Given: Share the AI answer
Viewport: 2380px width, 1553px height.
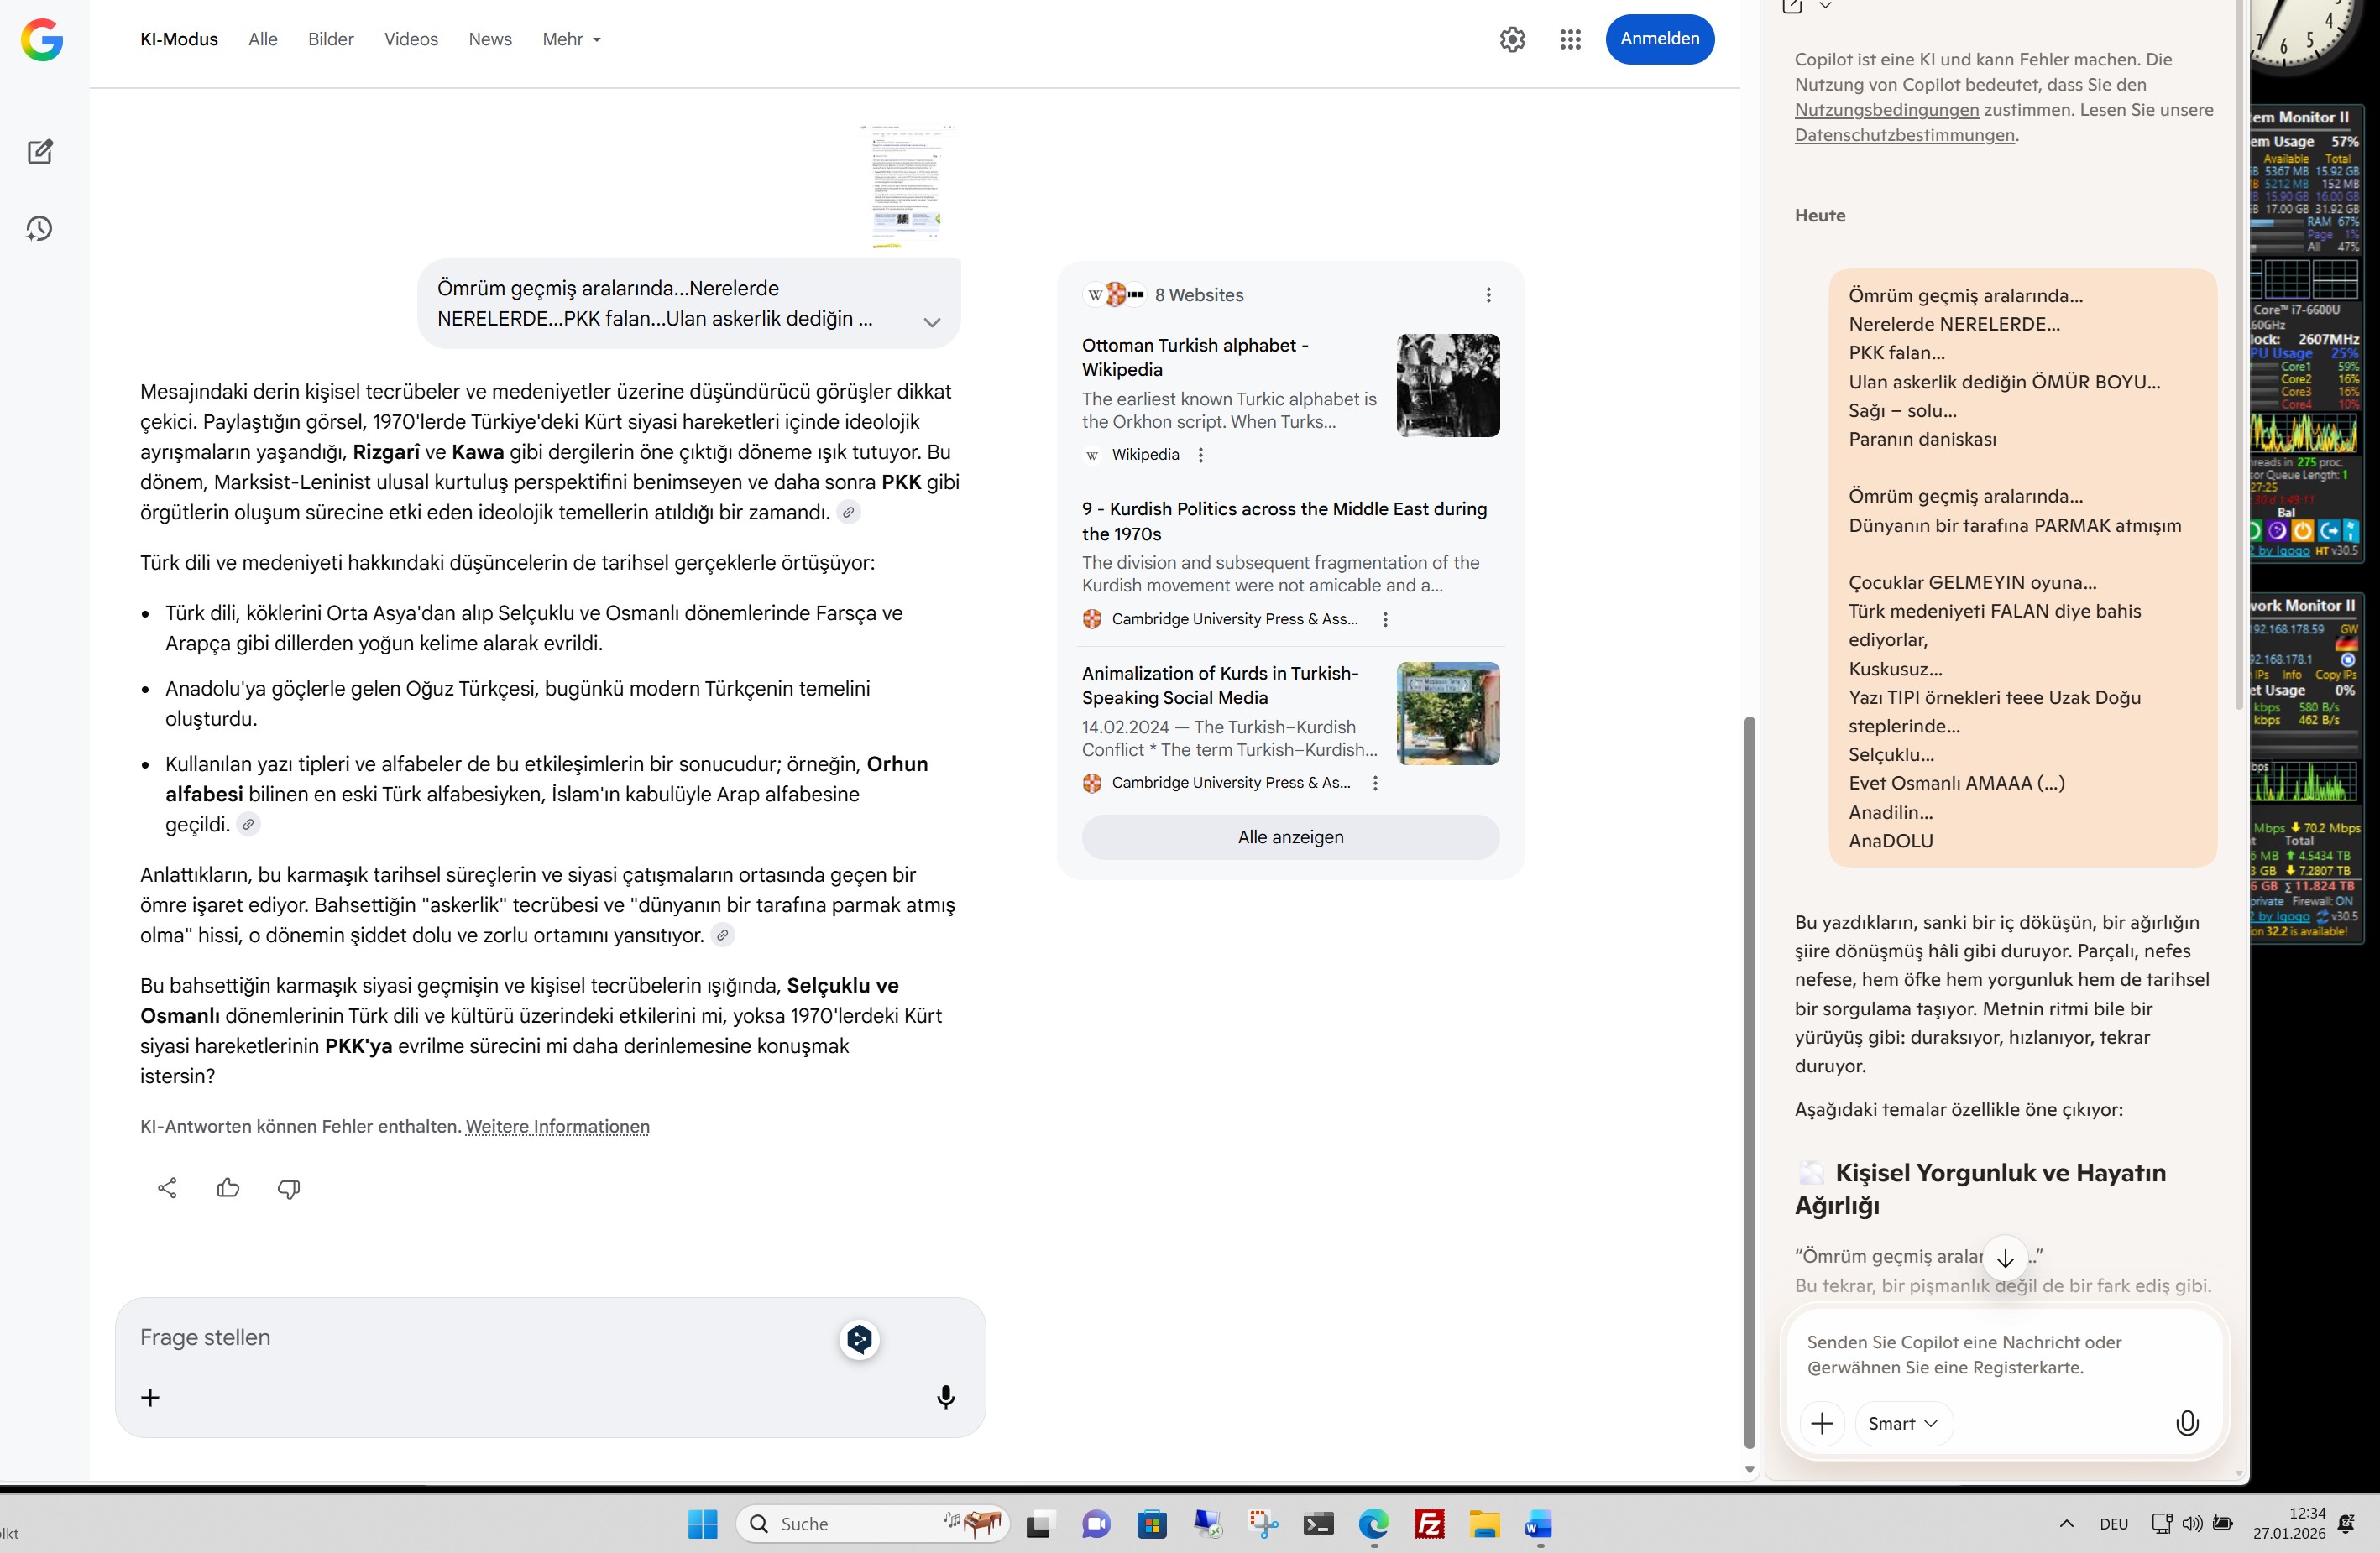Looking at the screenshot, I should point(167,1188).
